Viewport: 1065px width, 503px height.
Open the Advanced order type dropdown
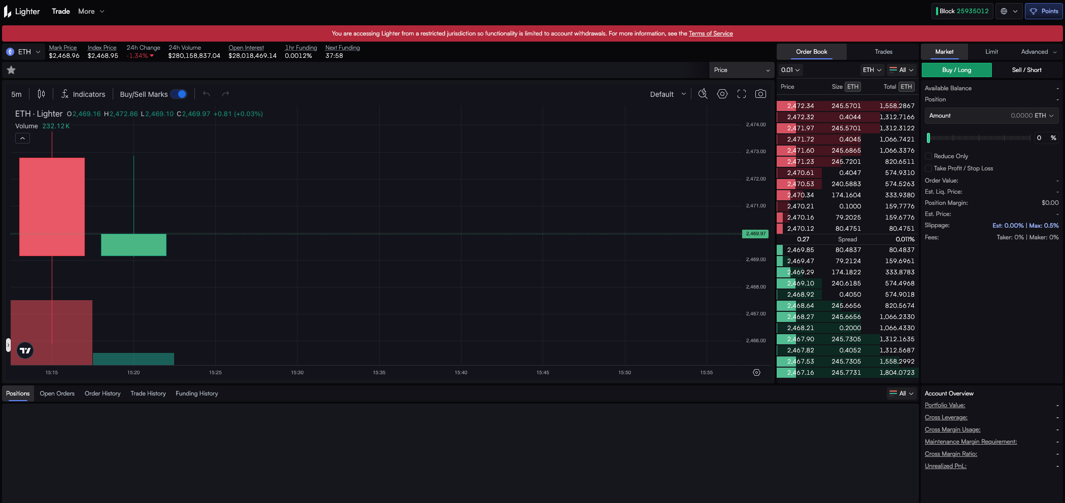(1038, 52)
